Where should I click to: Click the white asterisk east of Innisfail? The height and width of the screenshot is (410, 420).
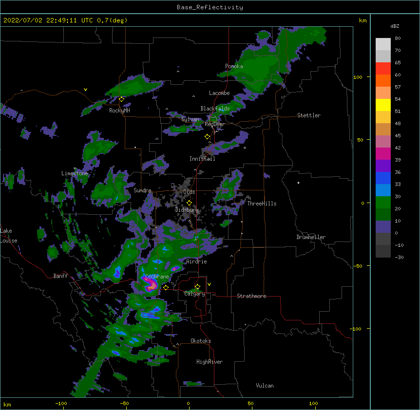pos(245,148)
